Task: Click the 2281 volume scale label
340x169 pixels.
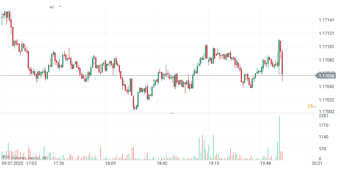Action: 323,116
